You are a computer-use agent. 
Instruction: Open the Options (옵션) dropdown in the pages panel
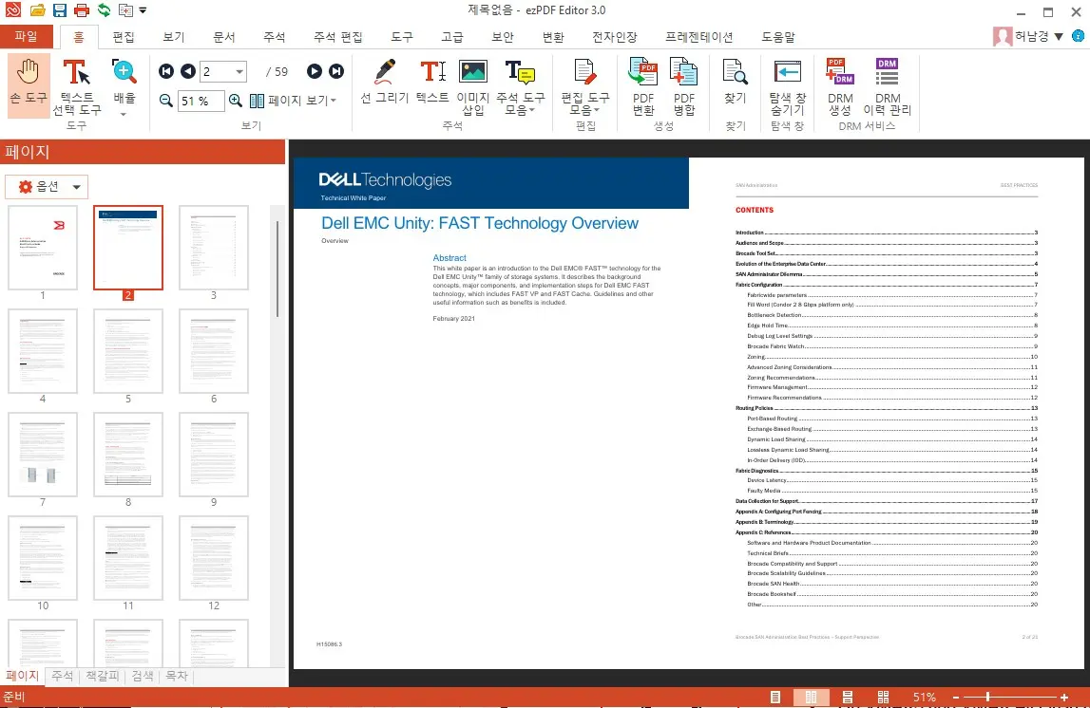click(x=47, y=187)
